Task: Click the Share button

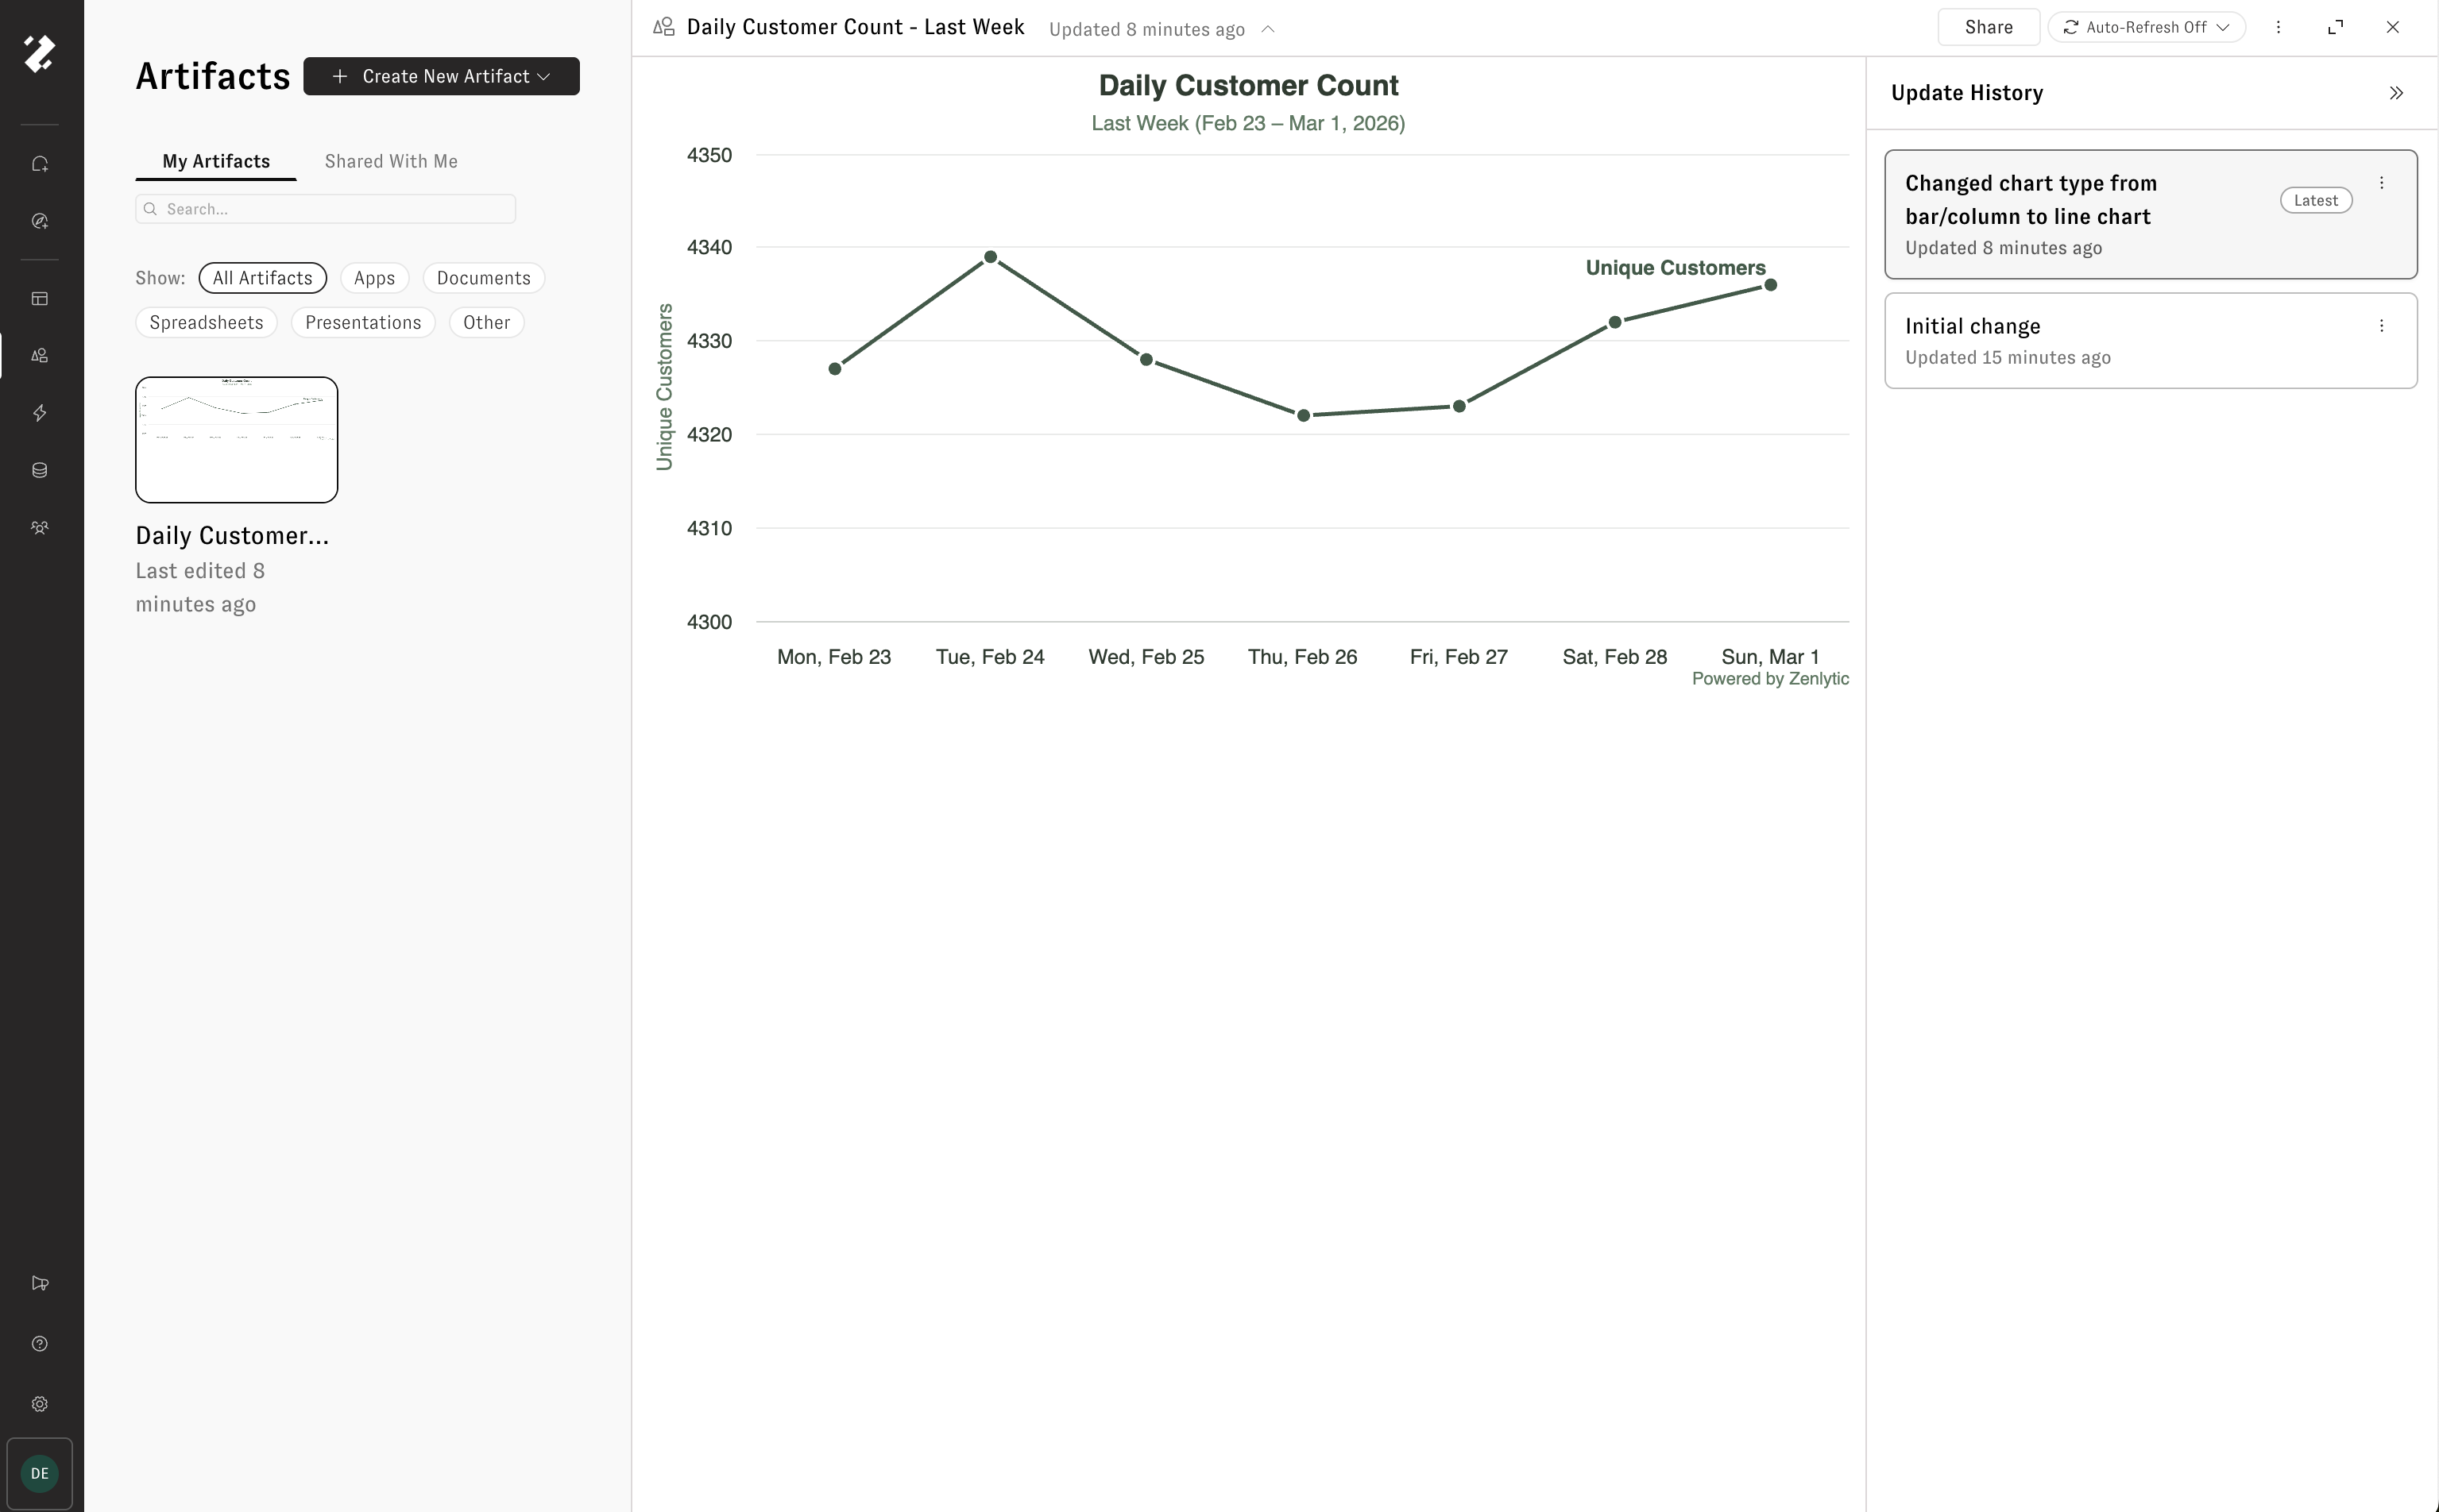Action: pos(1988,27)
